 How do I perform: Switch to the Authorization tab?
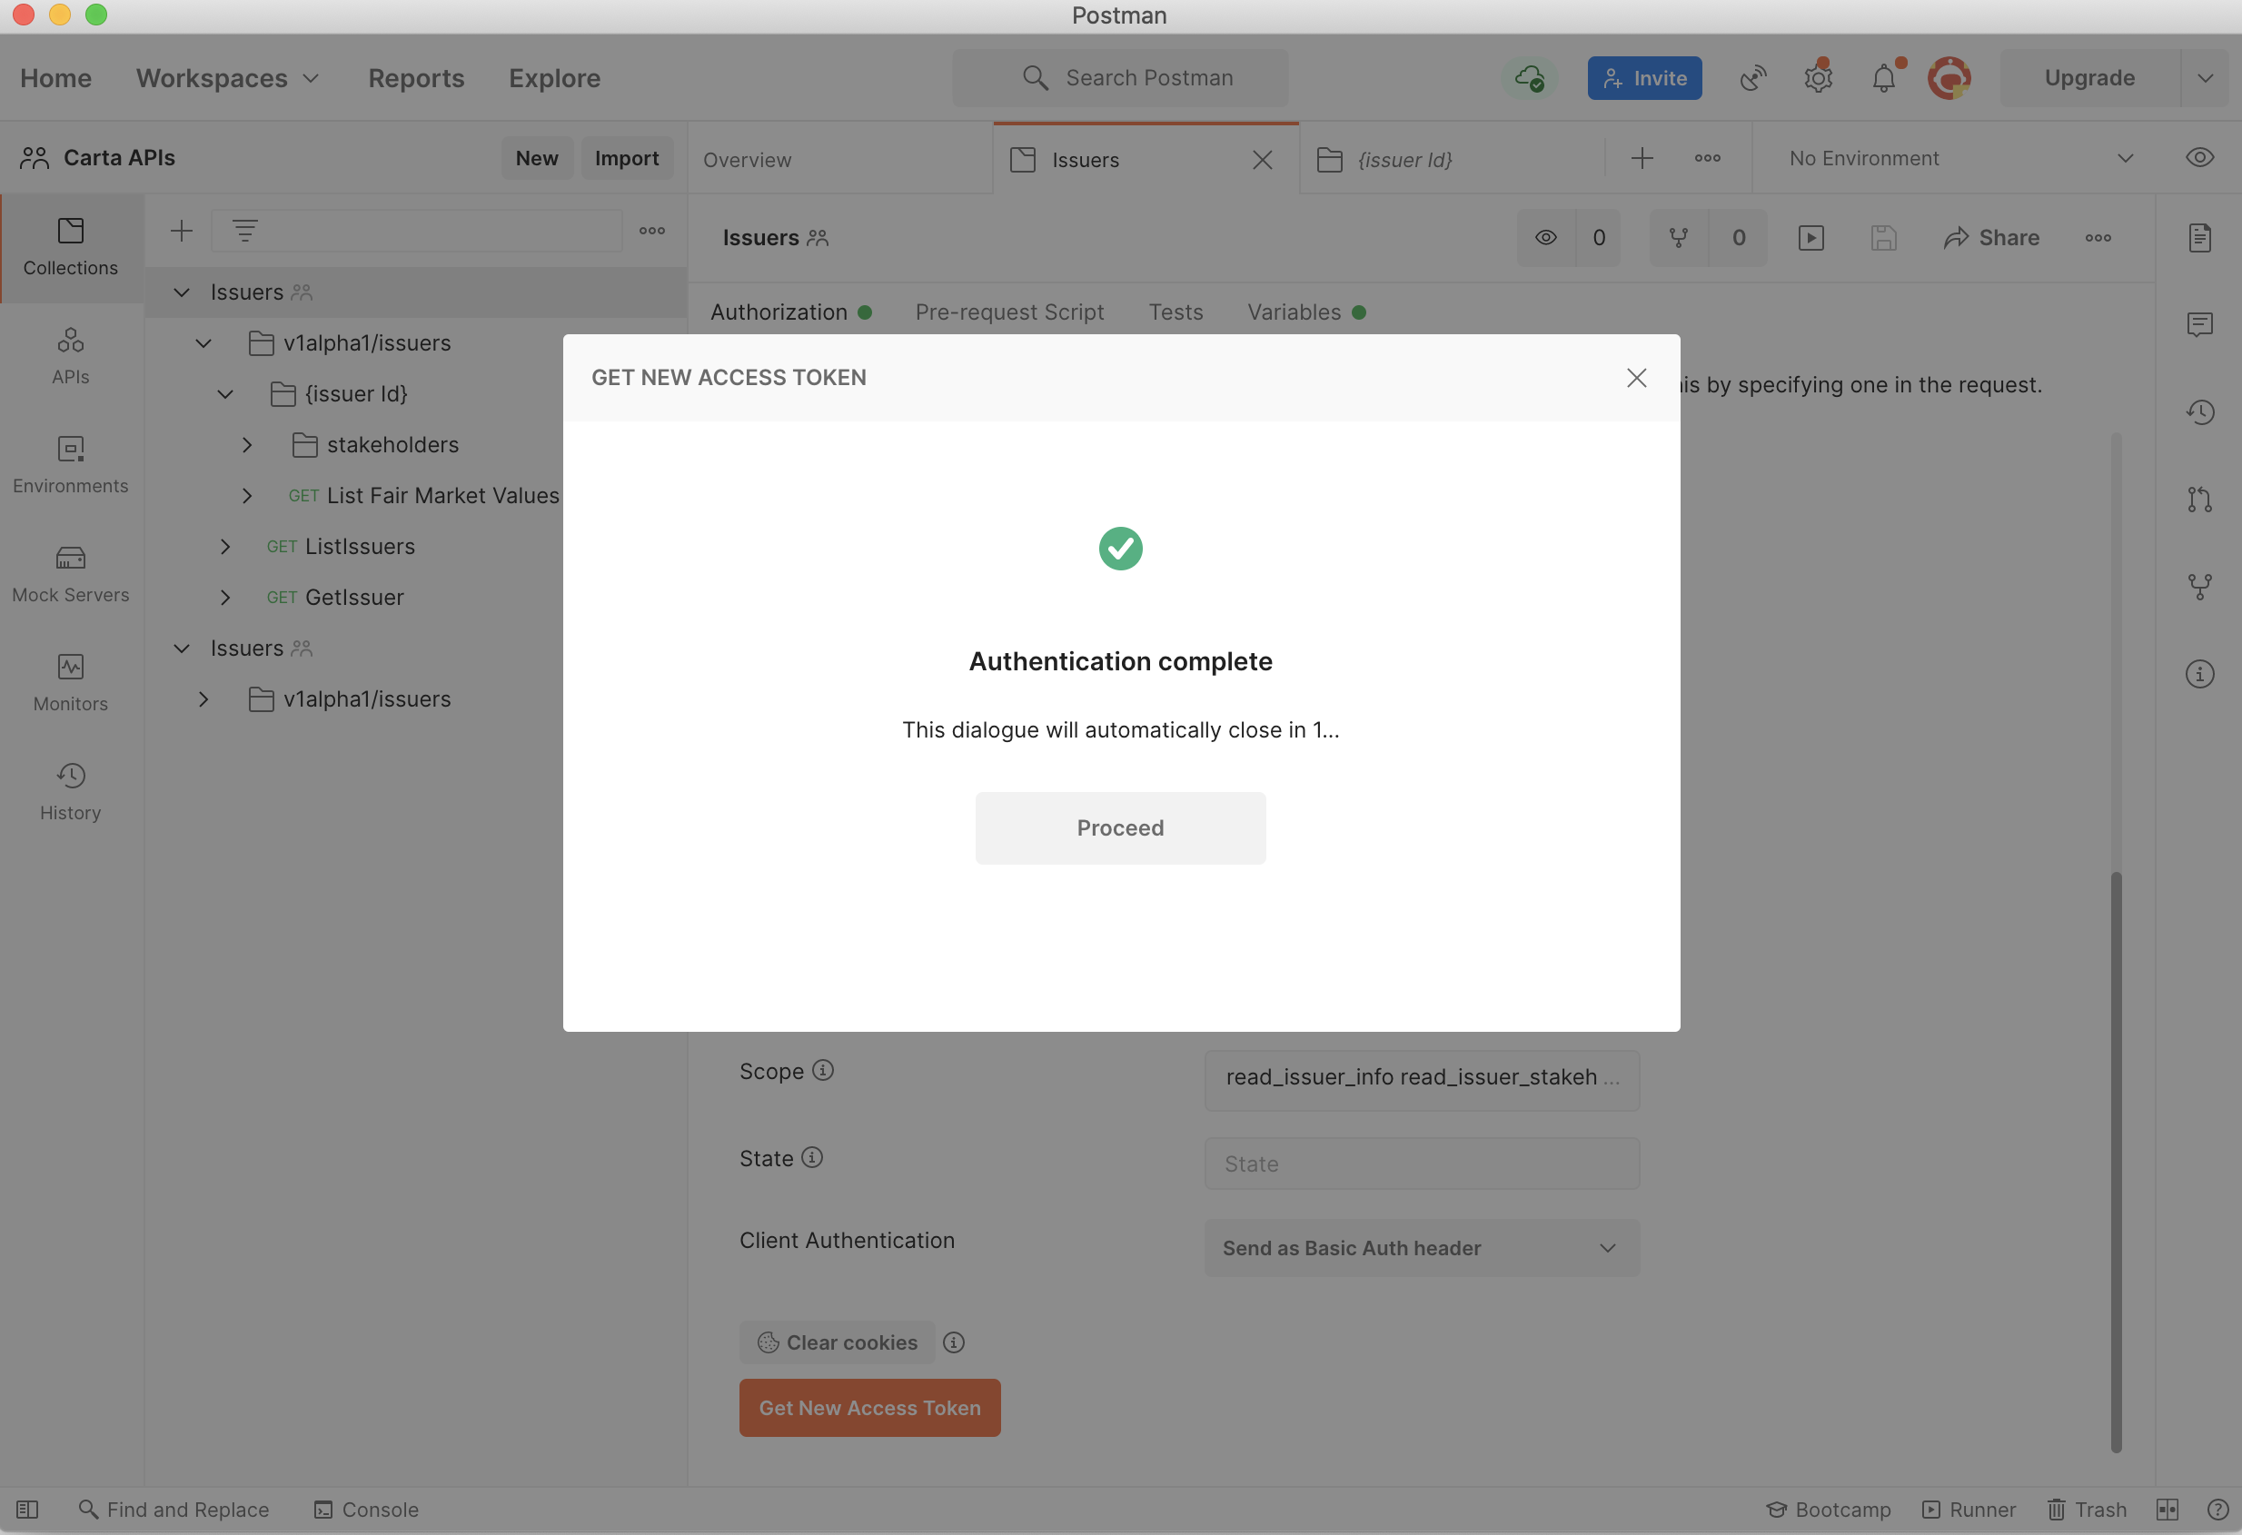click(x=790, y=312)
